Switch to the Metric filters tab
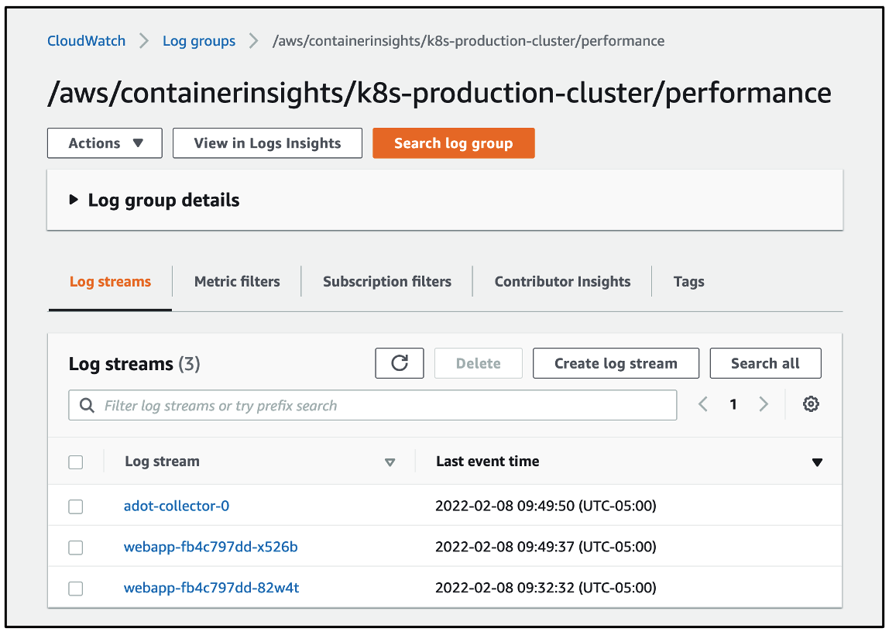Viewport: 889px width, 635px height. [x=237, y=281]
